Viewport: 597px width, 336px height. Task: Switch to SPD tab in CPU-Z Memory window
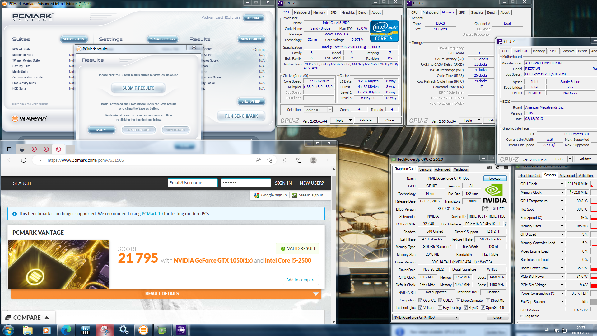point(462,12)
